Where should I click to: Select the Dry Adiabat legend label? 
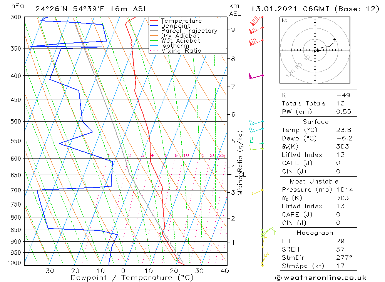click(180, 36)
